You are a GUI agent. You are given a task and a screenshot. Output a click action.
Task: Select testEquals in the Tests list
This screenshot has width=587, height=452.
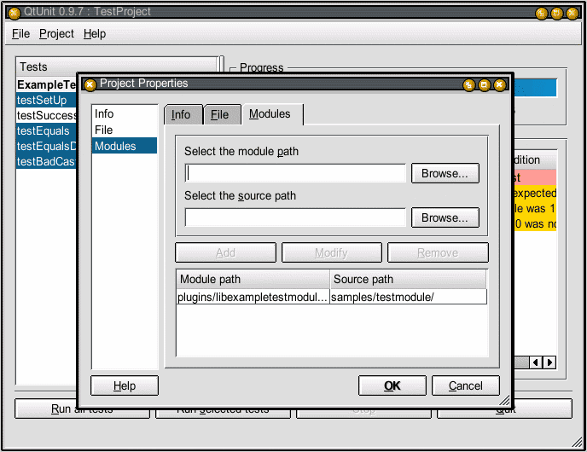click(x=46, y=130)
